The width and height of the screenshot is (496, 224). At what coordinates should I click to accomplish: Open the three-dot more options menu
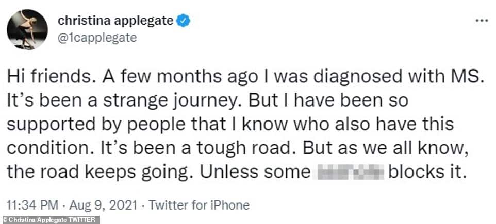(x=481, y=21)
